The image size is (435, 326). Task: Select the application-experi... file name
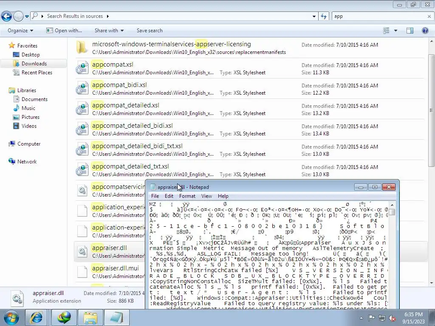119,228
